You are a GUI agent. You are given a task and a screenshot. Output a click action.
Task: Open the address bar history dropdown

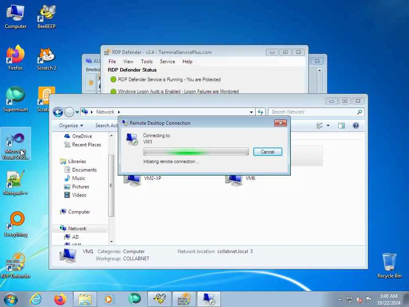[251, 112]
